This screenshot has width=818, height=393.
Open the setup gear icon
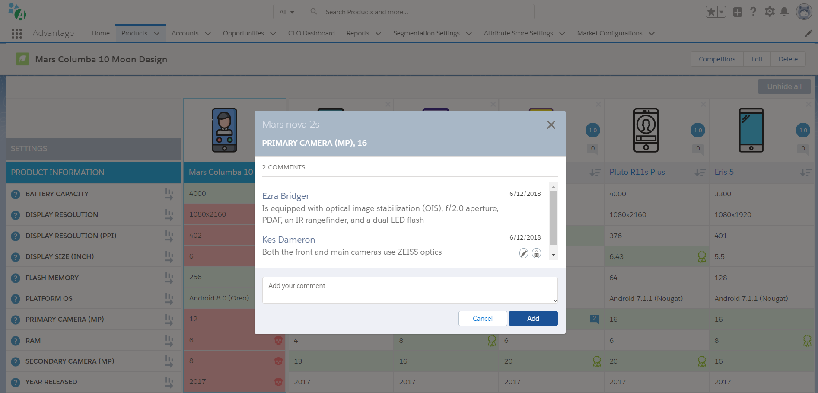[x=770, y=12]
